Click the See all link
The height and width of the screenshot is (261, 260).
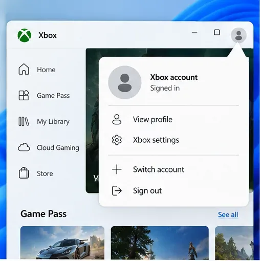228,214
